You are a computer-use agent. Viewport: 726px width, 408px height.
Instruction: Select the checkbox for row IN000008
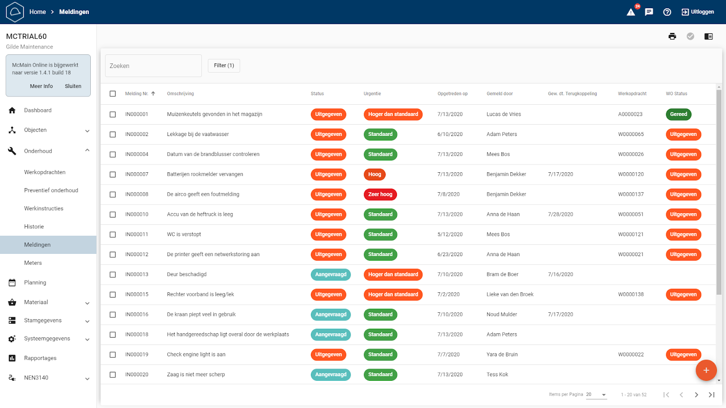click(x=113, y=194)
